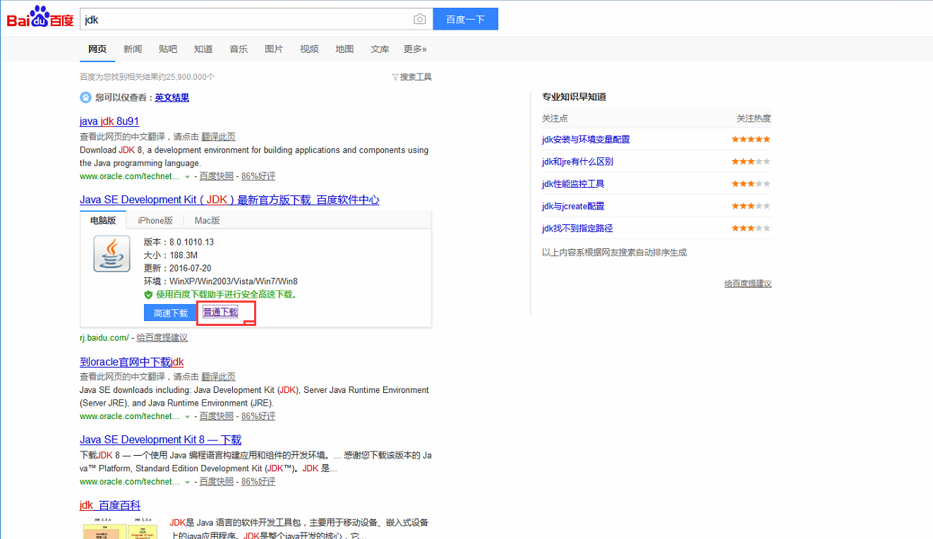Click 使用百度下载助手进行安全高速下载 text
Viewport: 933px width, 539px height.
[x=227, y=294]
